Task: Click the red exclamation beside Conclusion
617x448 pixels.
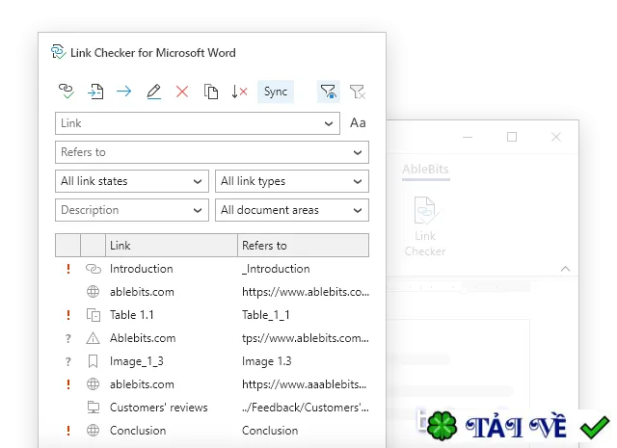Action: (68, 431)
